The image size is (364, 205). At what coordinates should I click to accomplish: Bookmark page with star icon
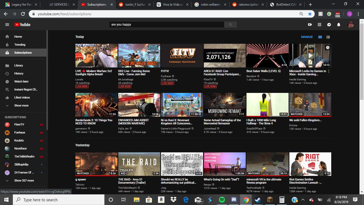(310, 14)
